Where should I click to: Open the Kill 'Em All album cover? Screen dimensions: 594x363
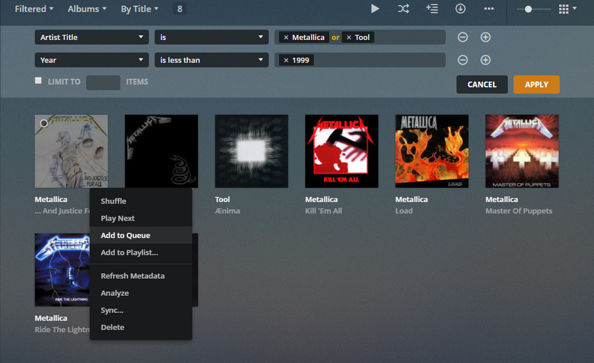[x=342, y=151]
